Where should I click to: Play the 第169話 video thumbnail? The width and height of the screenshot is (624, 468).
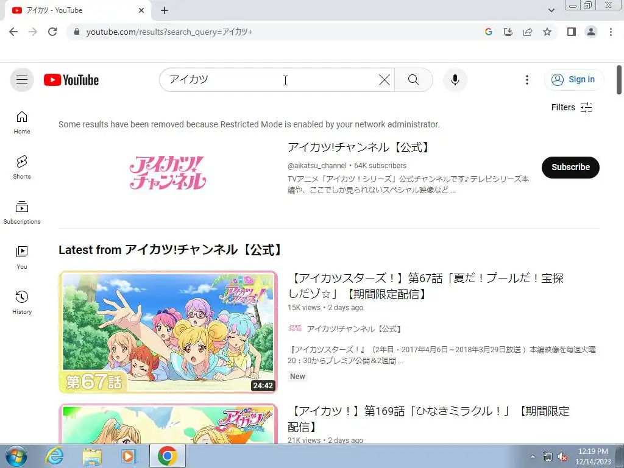[168, 424]
